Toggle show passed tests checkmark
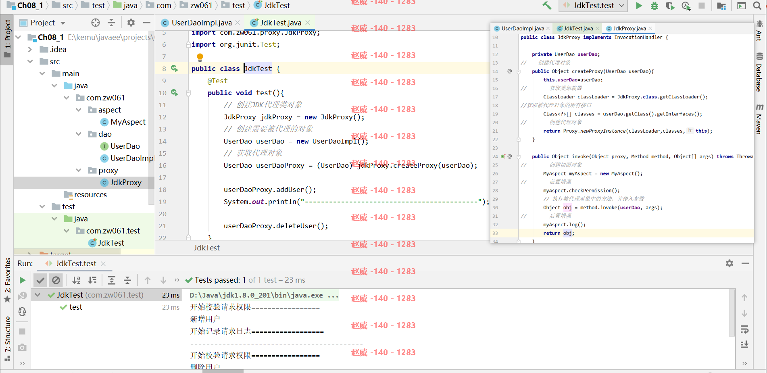 coord(40,280)
